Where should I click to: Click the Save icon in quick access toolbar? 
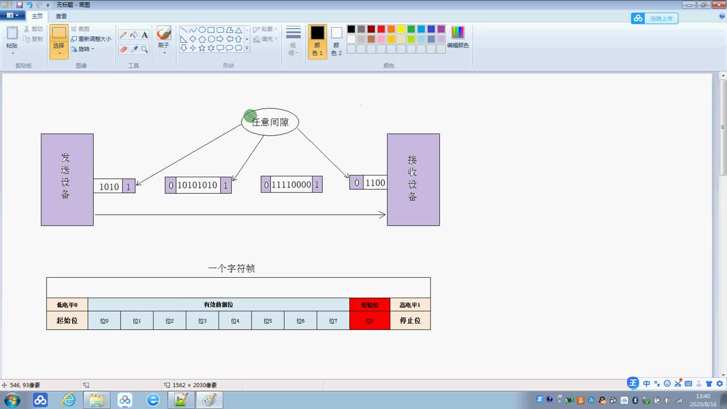tap(19, 5)
